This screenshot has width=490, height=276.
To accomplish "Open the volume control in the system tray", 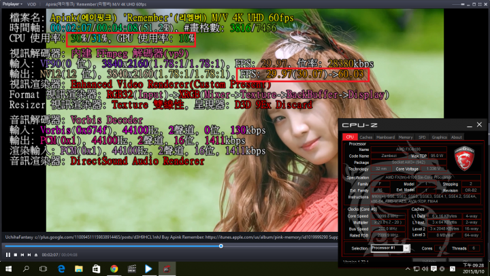I will (425, 269).
